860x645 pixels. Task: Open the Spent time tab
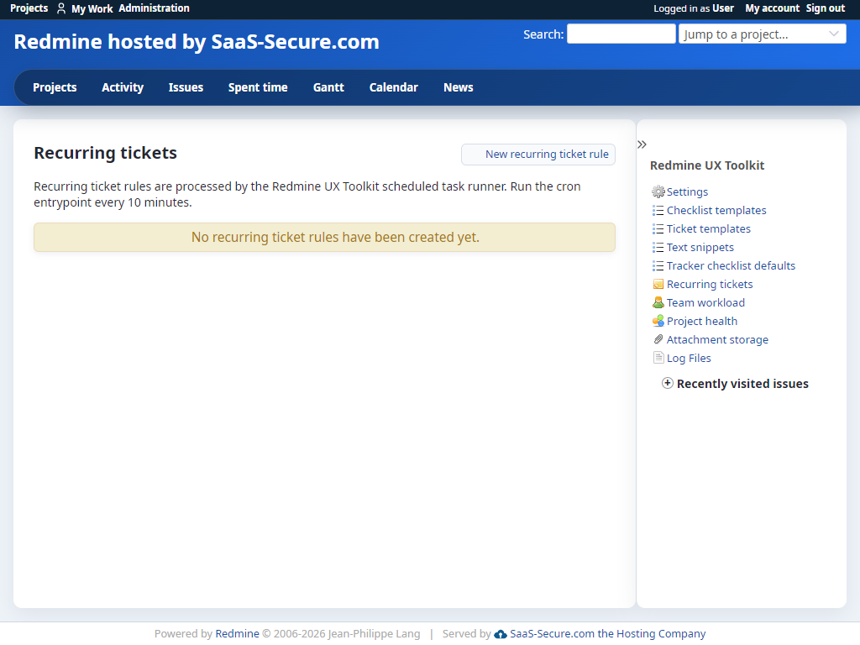(258, 87)
